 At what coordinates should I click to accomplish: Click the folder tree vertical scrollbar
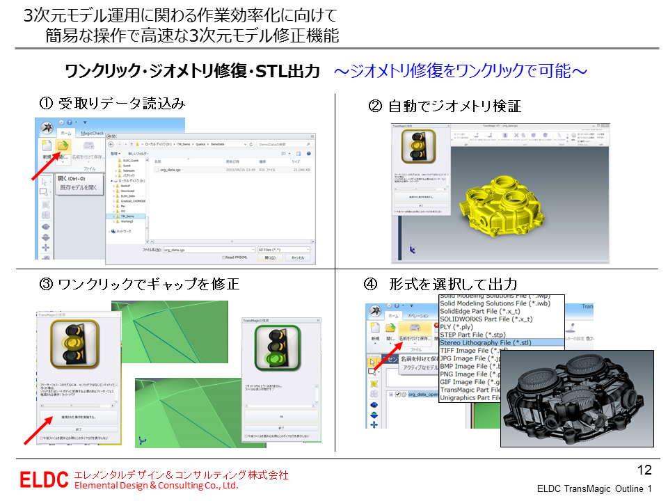pyautogui.click(x=147, y=200)
